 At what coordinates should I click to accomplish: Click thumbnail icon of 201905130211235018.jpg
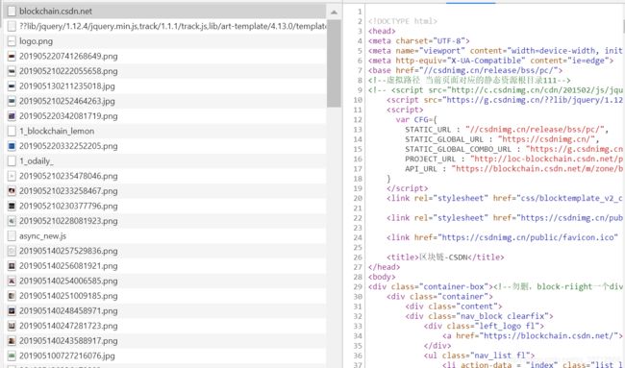pos(12,86)
